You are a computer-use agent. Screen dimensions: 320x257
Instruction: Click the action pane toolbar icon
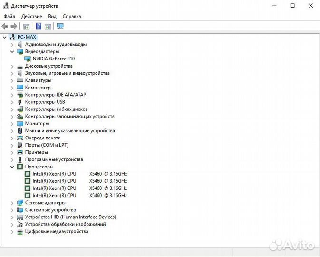[48, 26]
